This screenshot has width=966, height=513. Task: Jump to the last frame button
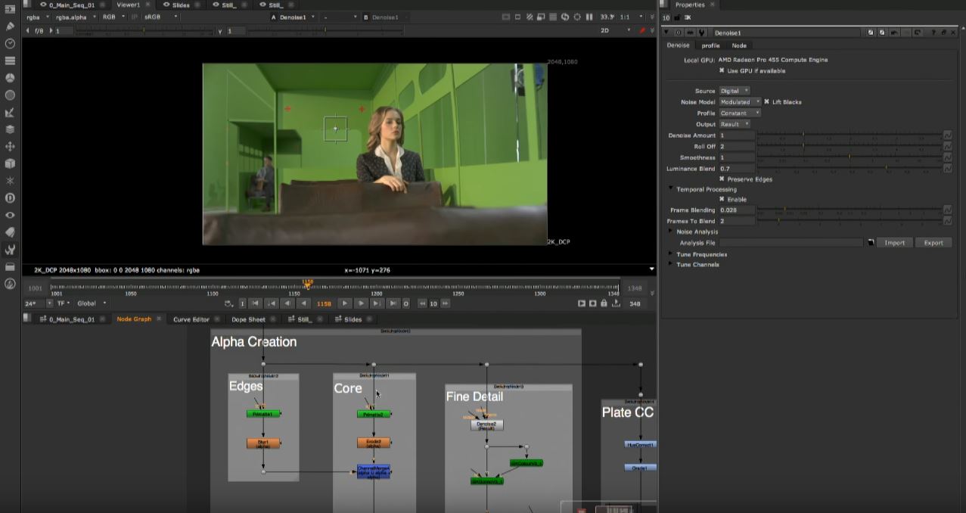(x=392, y=303)
